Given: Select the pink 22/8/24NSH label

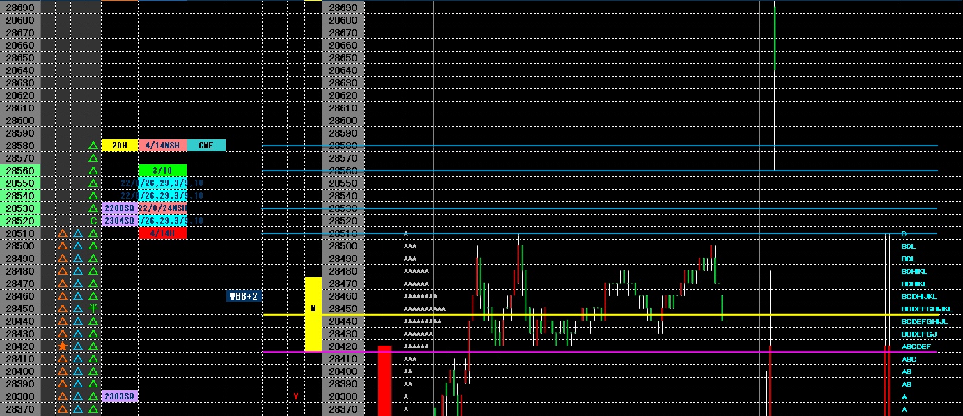Looking at the screenshot, I should pos(162,208).
